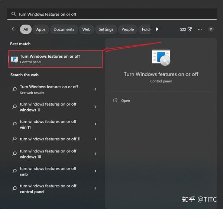
Task: Expand the 'win 11' suggestion chevron
Action: coord(96,124)
